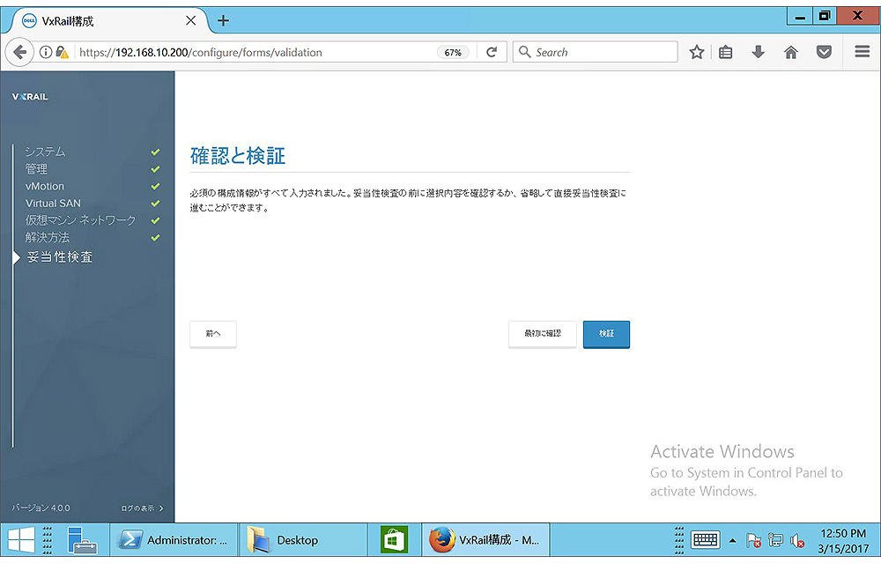881x563 pixels.
Task: Open site information icon in address bar
Action: point(46,52)
